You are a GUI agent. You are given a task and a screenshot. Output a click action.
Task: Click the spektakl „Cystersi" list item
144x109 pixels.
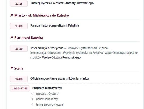(48, 94)
